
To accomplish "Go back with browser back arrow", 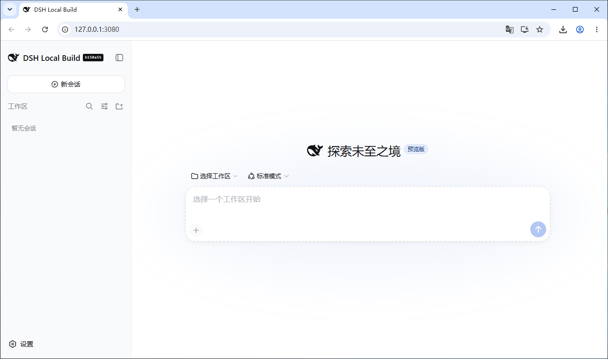I will (x=11, y=29).
